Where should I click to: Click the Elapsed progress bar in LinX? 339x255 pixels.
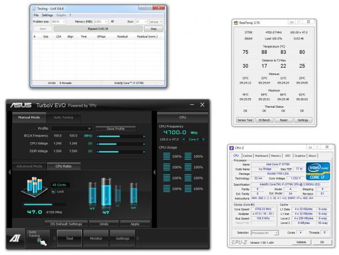click(x=98, y=29)
